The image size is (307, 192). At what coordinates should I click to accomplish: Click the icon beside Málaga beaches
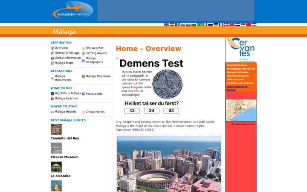coord(52,99)
